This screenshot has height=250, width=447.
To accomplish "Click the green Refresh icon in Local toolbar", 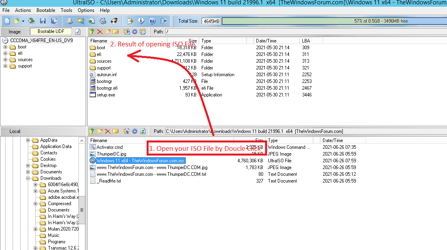I will [143, 131].
